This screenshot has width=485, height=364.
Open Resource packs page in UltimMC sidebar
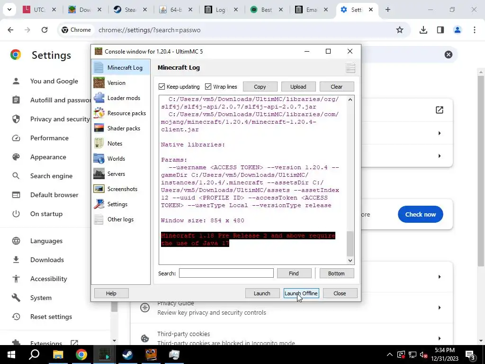pyautogui.click(x=121, y=113)
